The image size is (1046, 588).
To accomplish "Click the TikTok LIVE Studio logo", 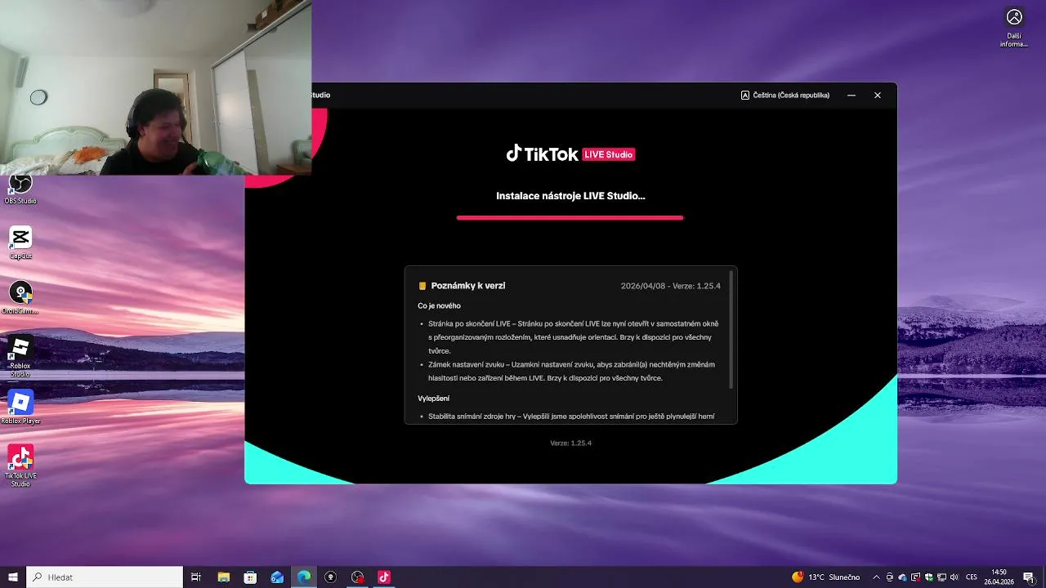I will pos(570,154).
